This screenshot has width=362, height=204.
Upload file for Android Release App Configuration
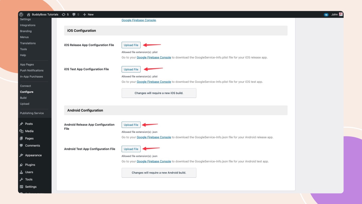(131, 125)
